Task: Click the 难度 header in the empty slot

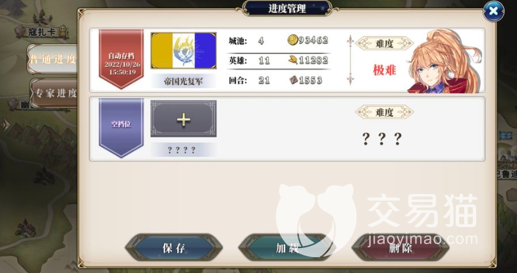Action: click(x=385, y=112)
